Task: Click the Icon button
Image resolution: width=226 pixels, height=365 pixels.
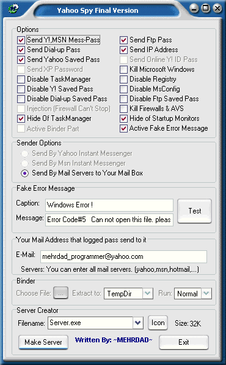Action: (158, 323)
